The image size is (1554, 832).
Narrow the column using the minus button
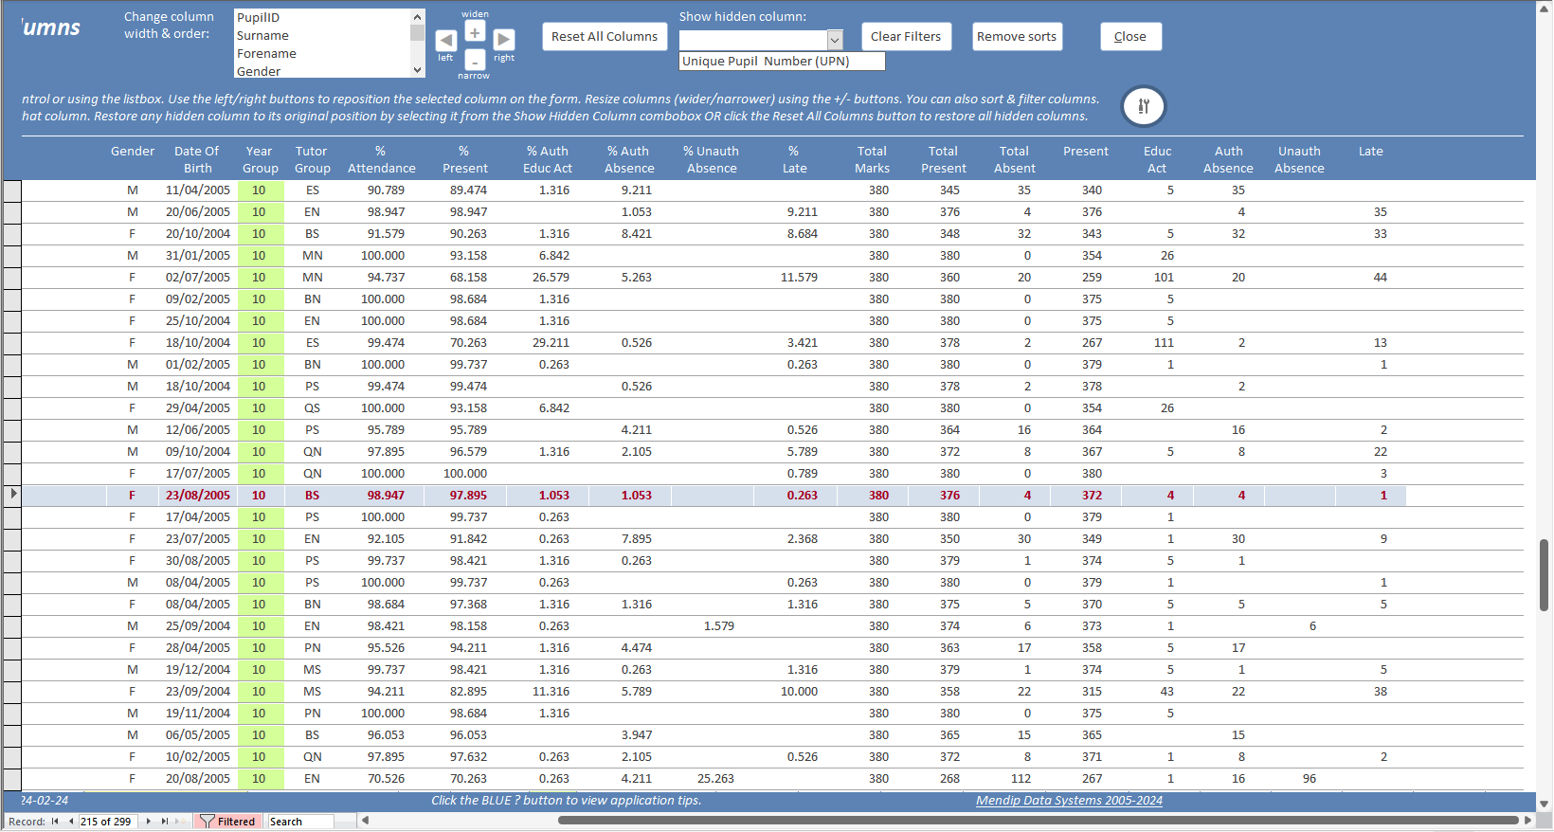[475, 61]
